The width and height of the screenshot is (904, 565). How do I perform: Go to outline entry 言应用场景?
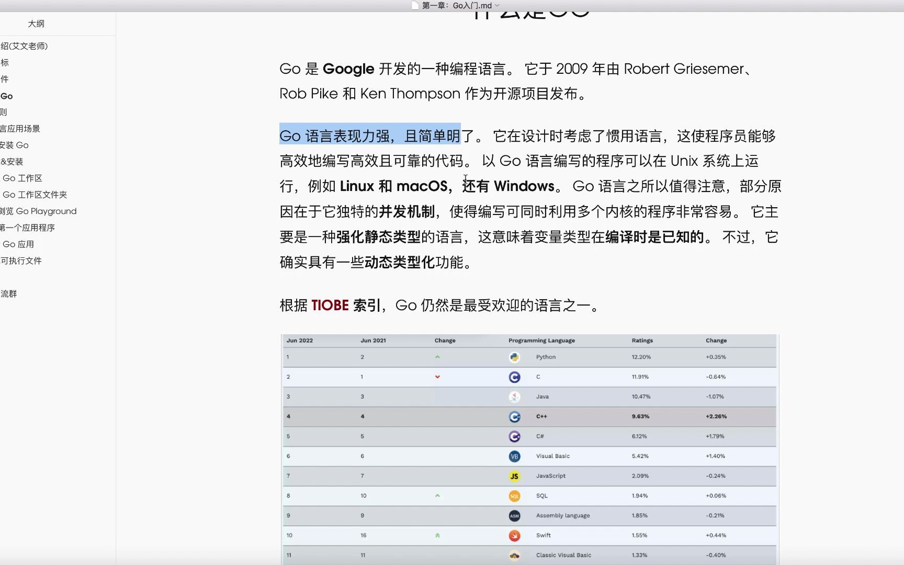pos(20,129)
